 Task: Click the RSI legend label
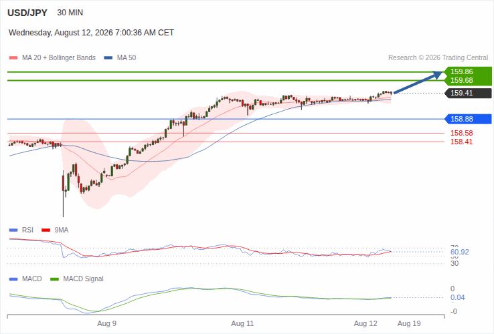point(27,230)
